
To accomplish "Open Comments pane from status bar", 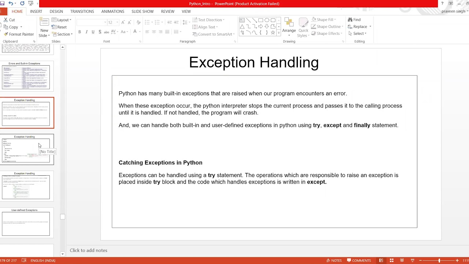I will pos(359,260).
